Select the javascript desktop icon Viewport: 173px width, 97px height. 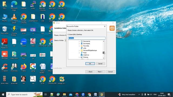pos(14,80)
